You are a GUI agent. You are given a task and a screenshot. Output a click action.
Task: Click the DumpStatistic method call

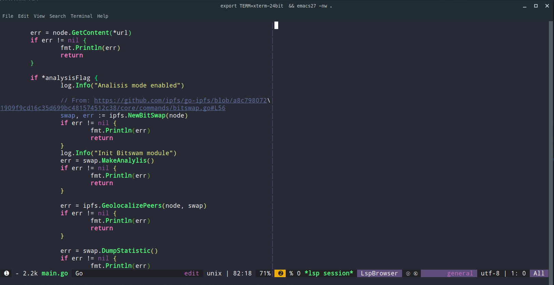click(x=126, y=251)
